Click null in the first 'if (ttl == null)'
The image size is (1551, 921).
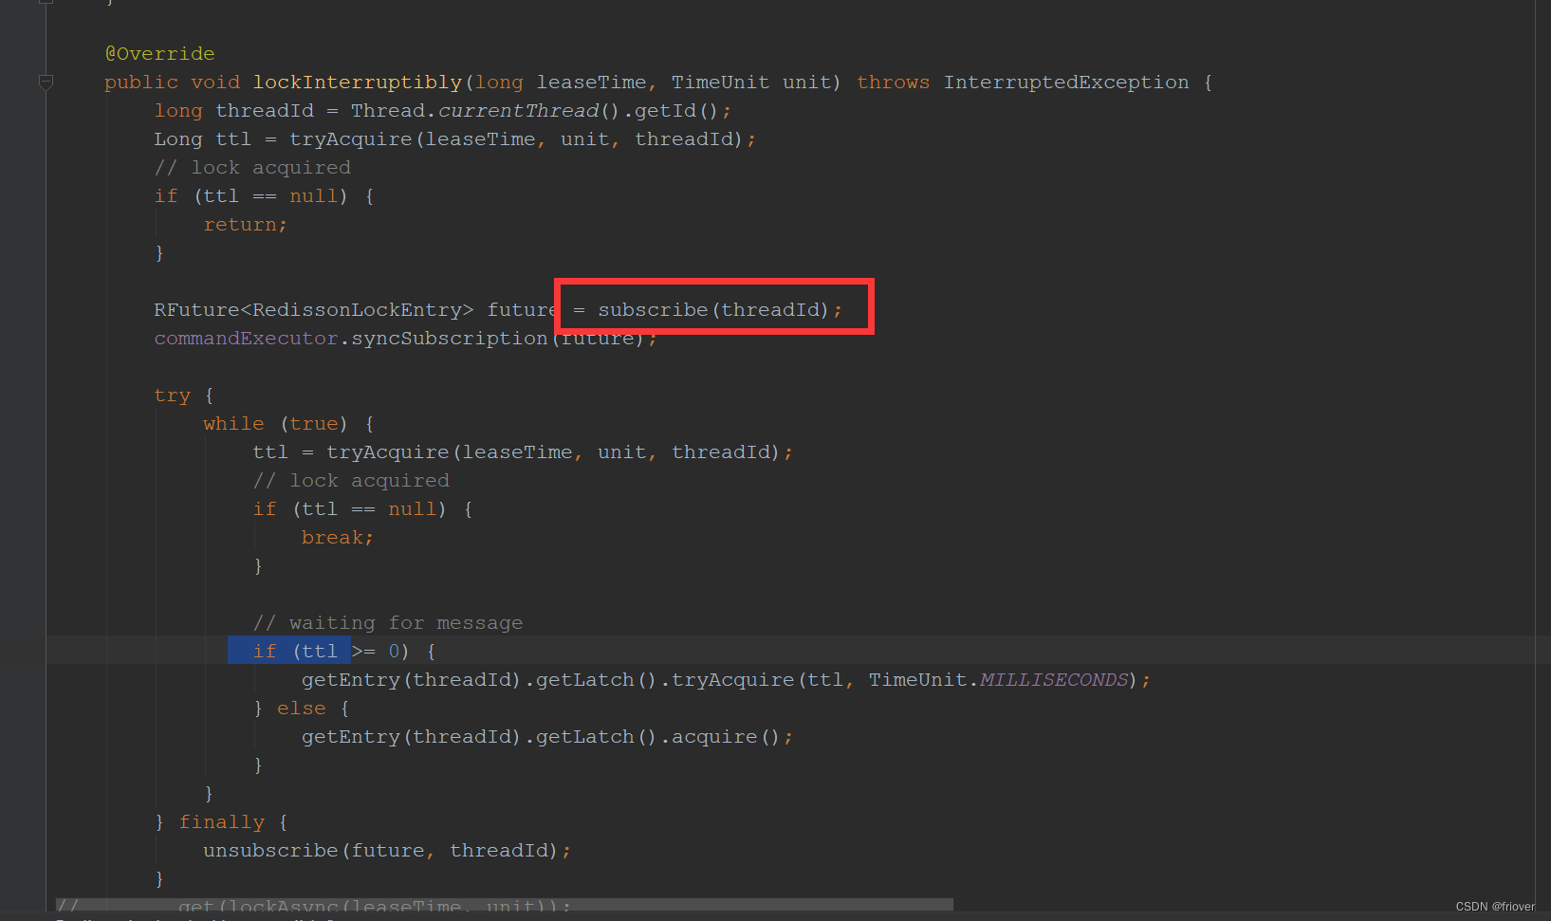[x=314, y=196]
